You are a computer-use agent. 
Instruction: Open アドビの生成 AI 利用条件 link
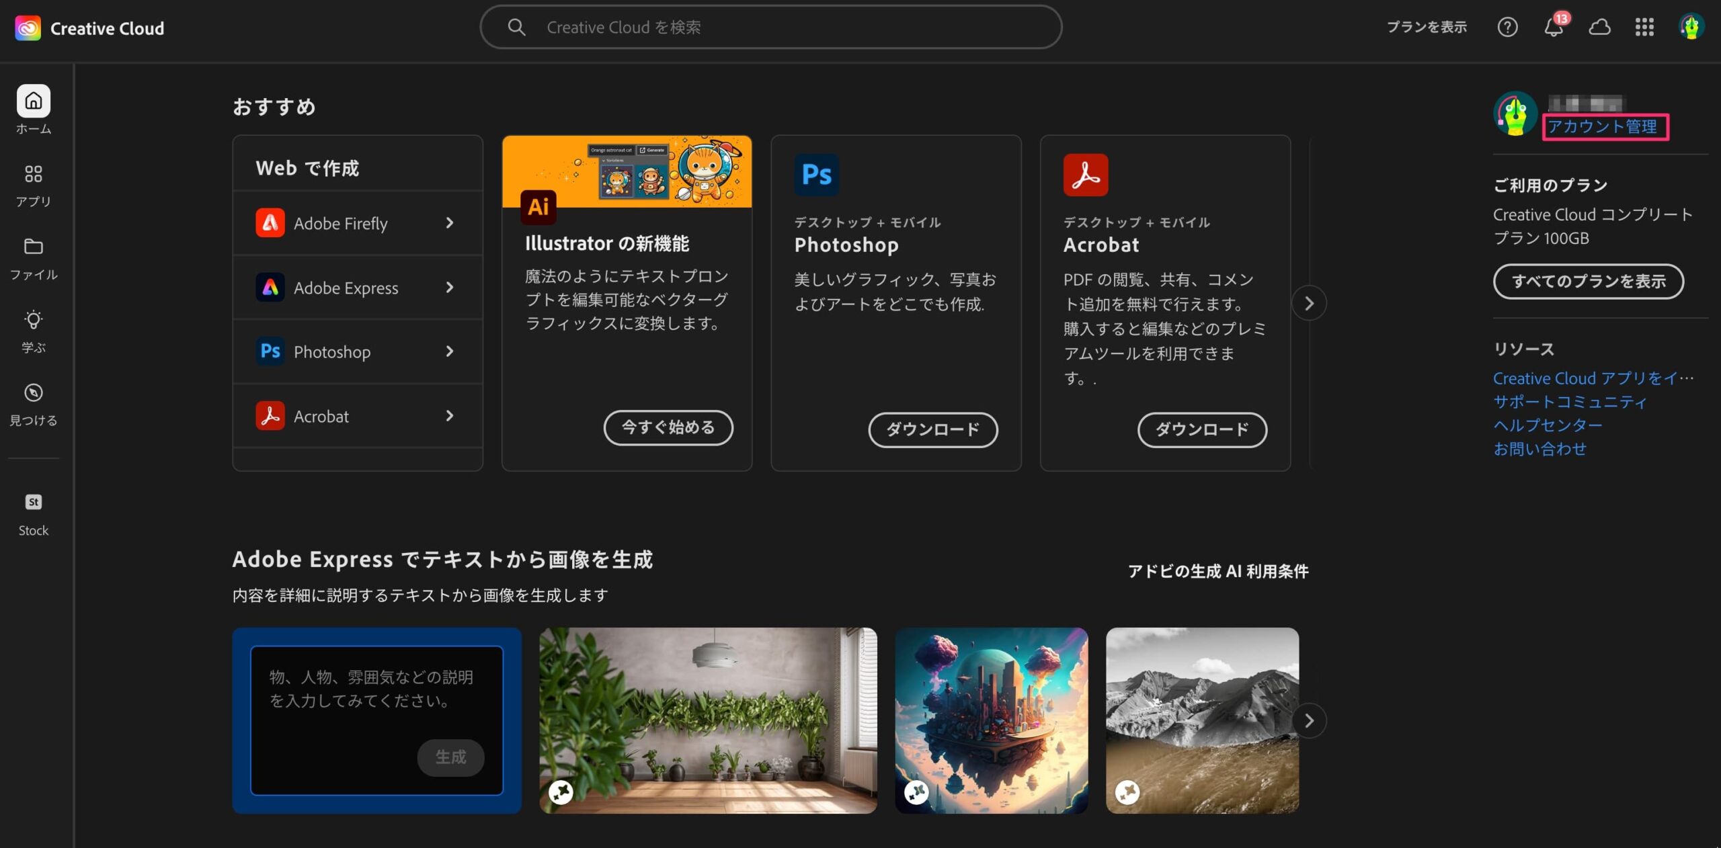tap(1218, 571)
